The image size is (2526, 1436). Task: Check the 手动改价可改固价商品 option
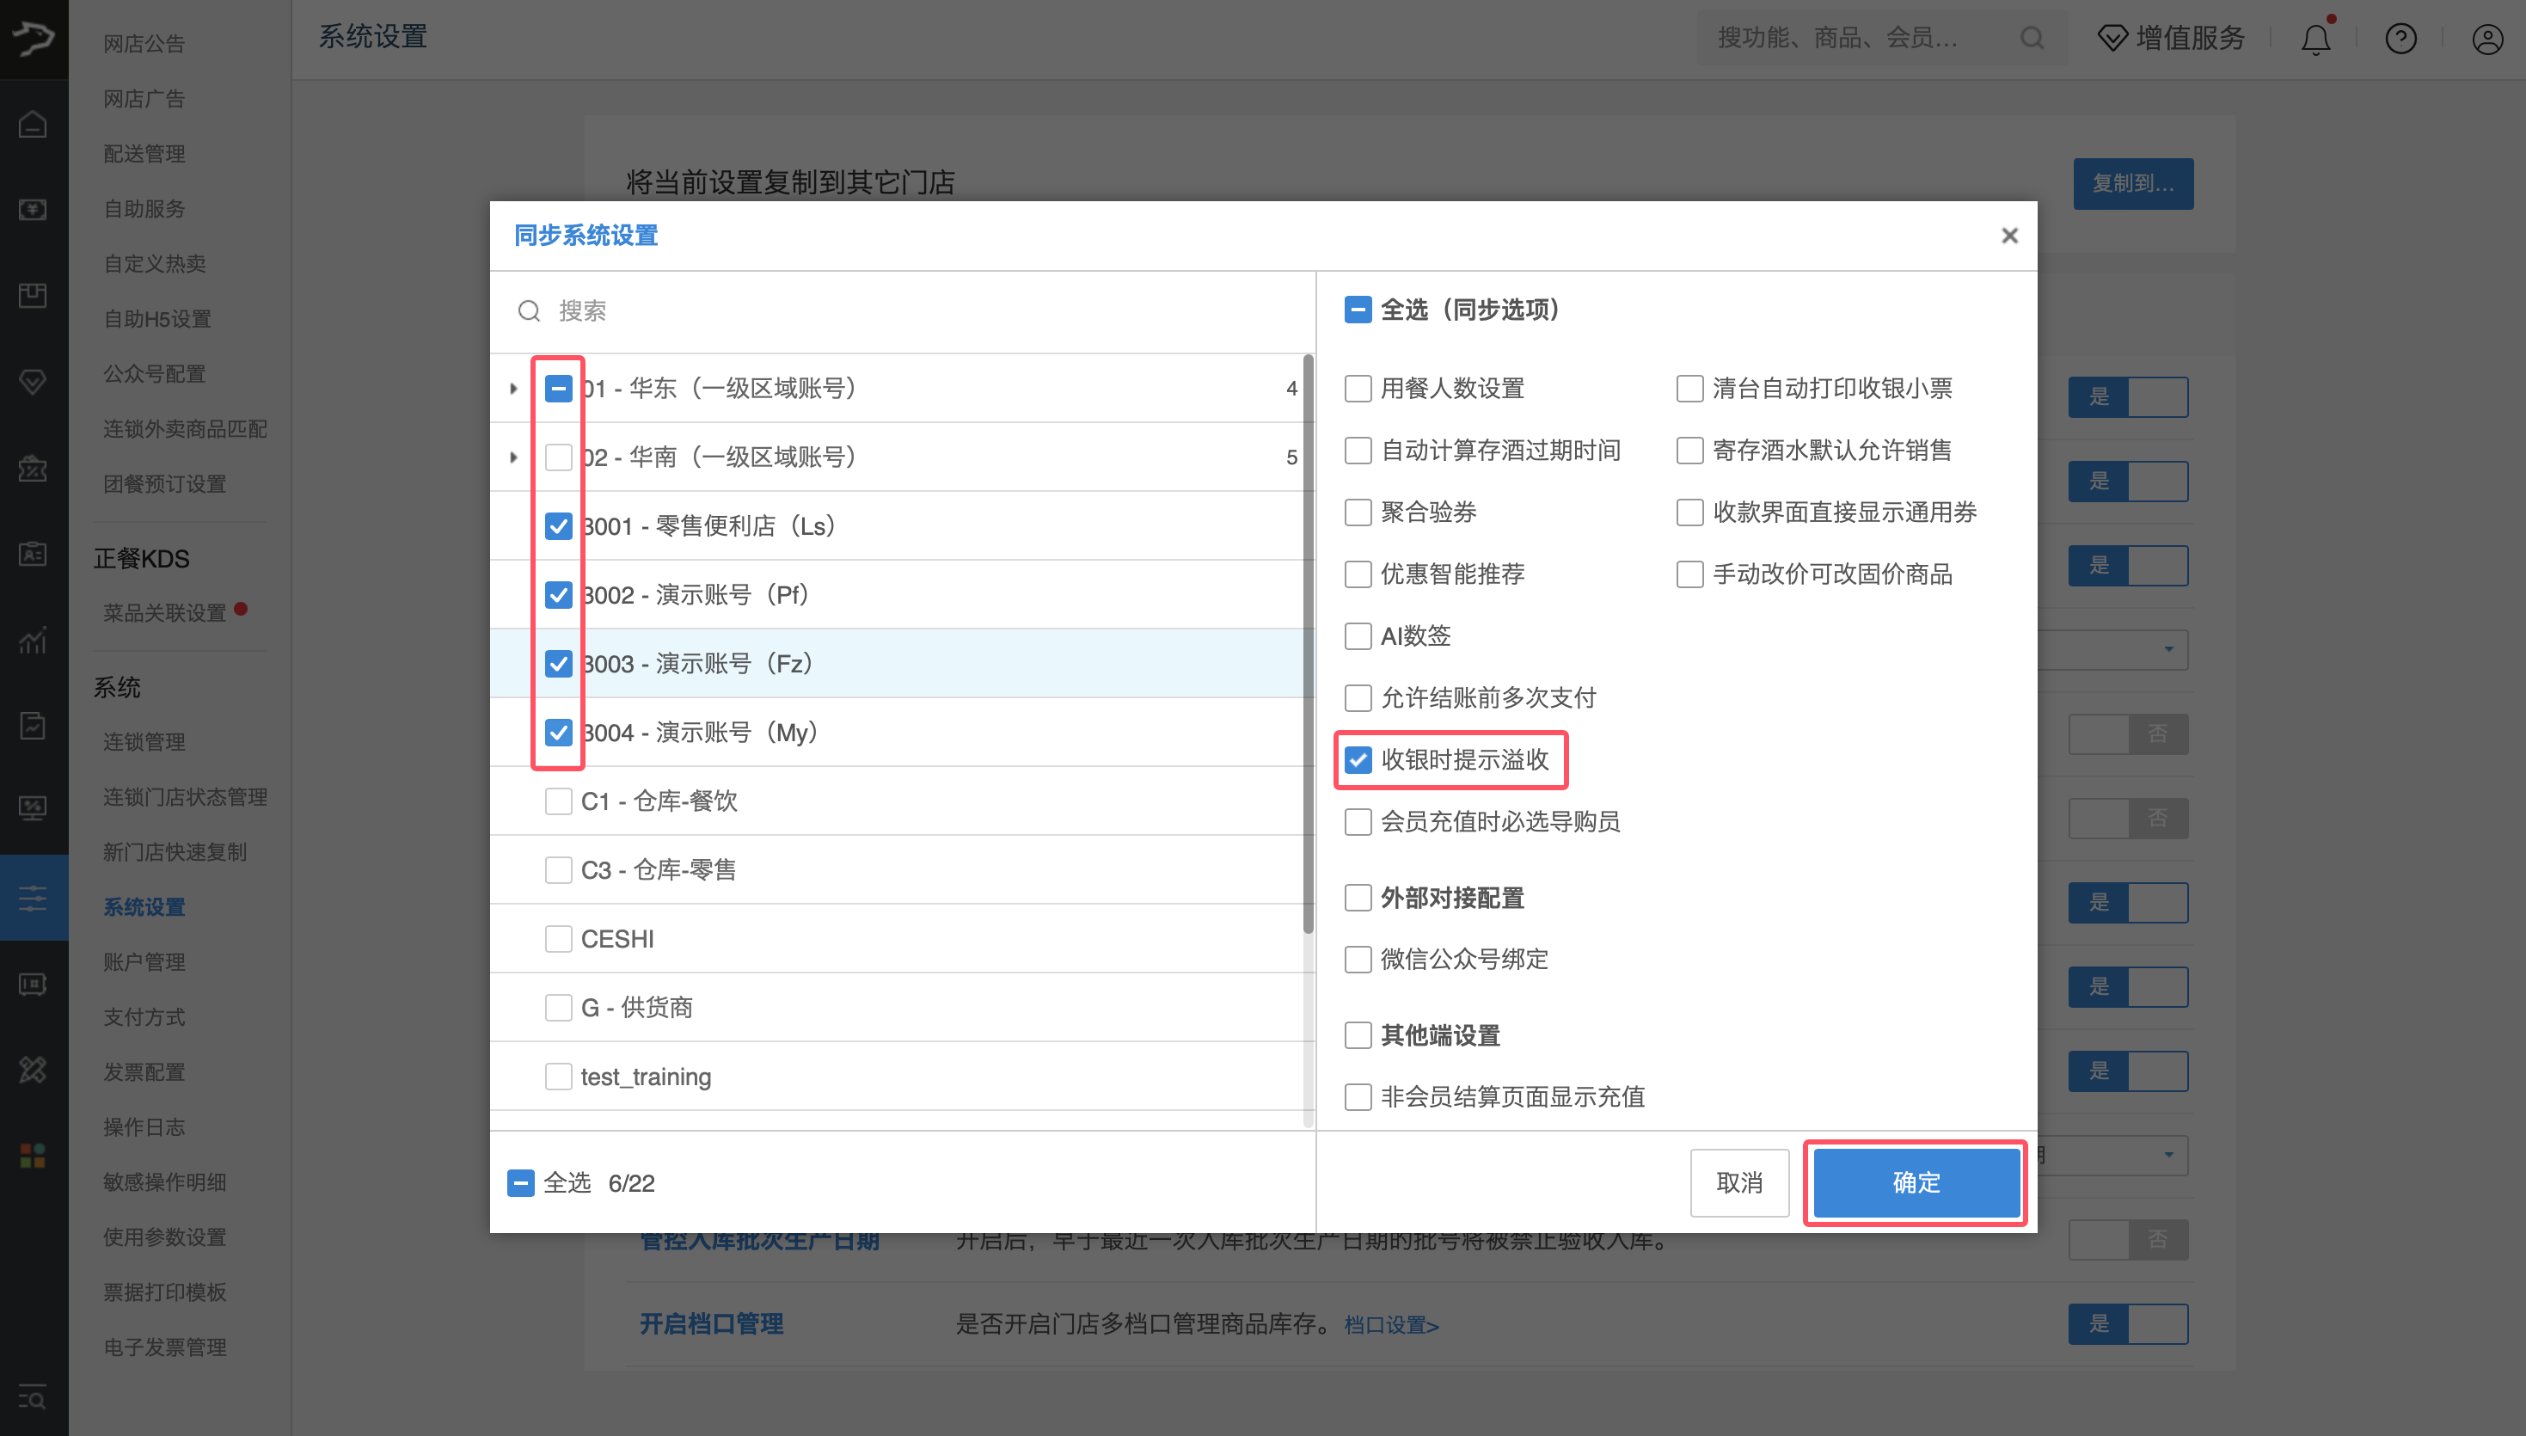(x=1689, y=574)
